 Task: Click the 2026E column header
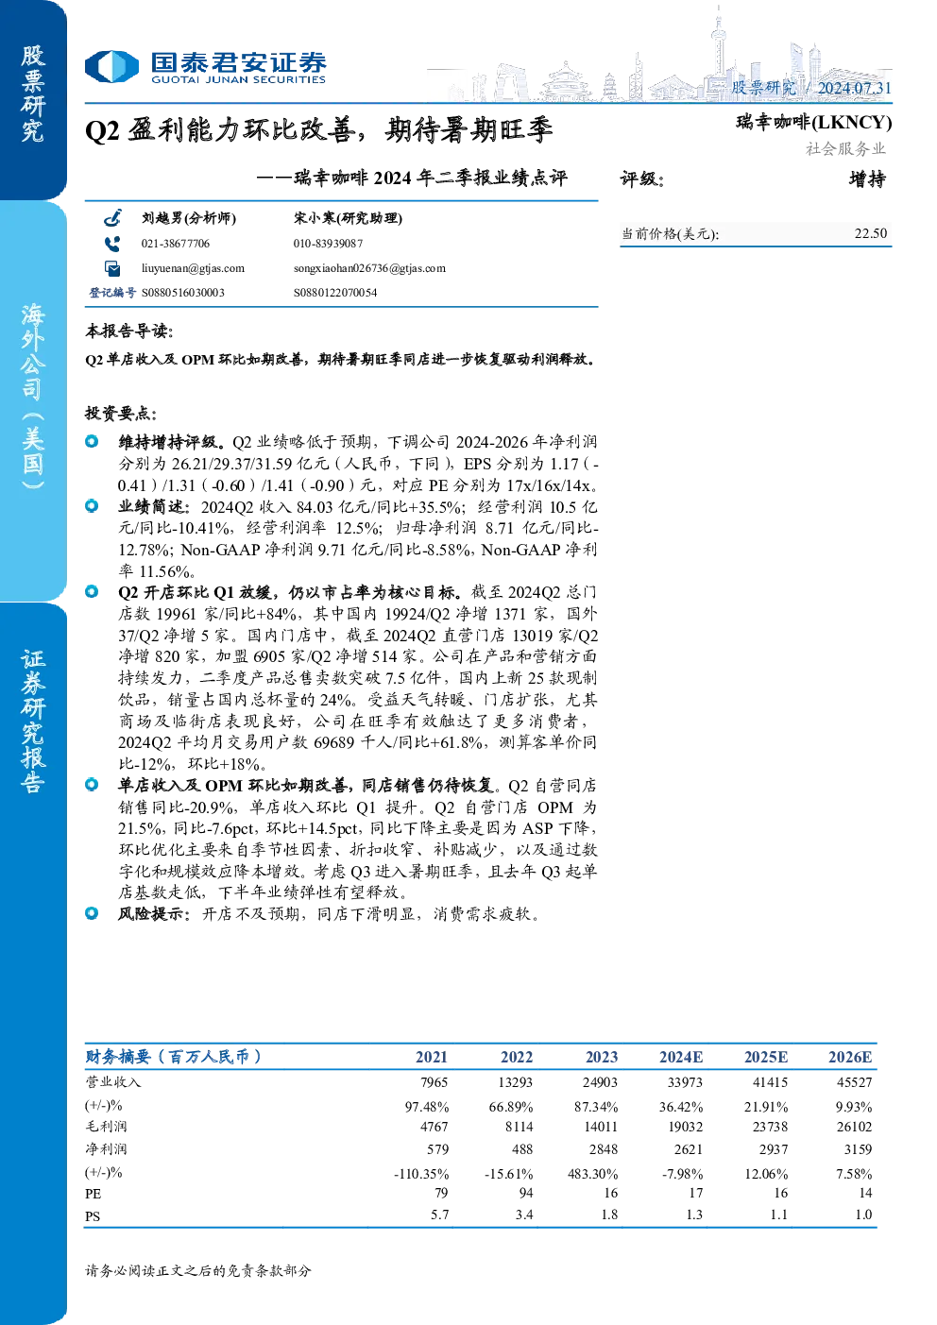coord(850,1058)
